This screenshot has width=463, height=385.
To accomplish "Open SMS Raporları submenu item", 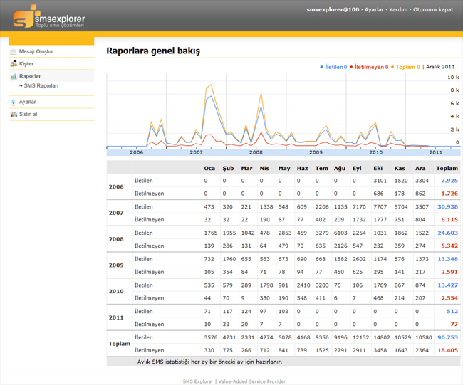I will click(41, 86).
